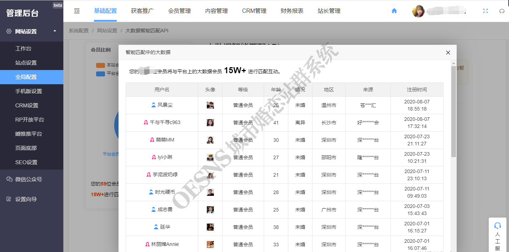Click the female icon next to 林丽婵Annie

(x=147, y=245)
